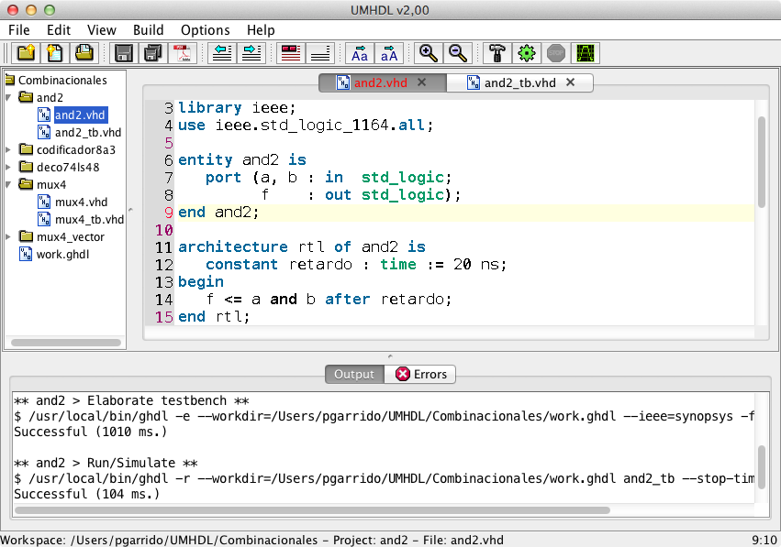The height and width of the screenshot is (547, 781).
Task: Click the green gear run icon
Action: [526, 53]
